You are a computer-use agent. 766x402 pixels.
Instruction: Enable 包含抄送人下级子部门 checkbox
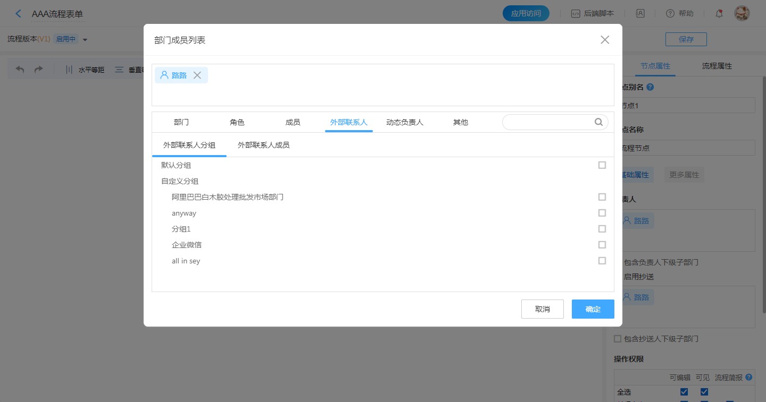(x=618, y=339)
